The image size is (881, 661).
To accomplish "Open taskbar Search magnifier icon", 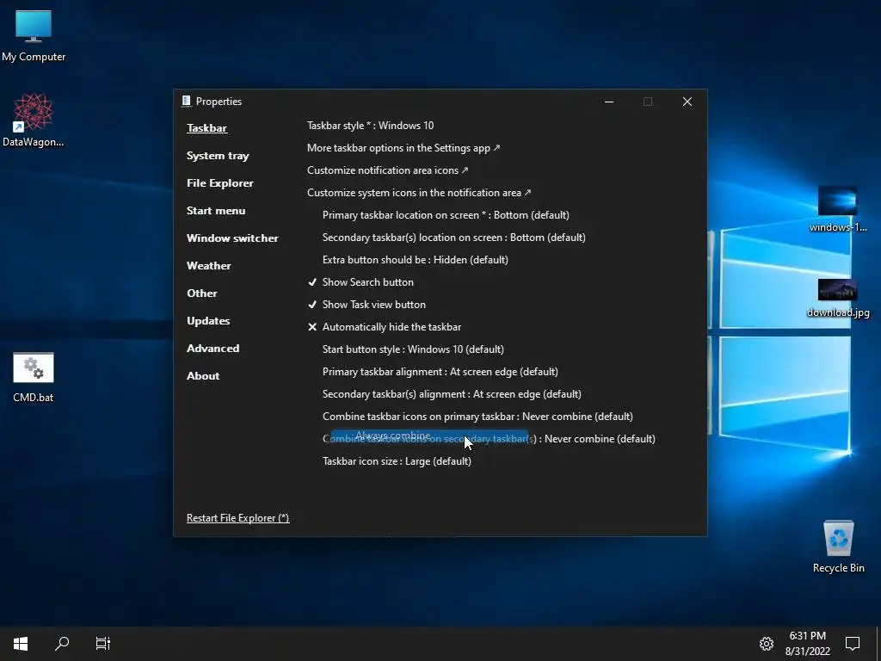I will pyautogui.click(x=62, y=643).
